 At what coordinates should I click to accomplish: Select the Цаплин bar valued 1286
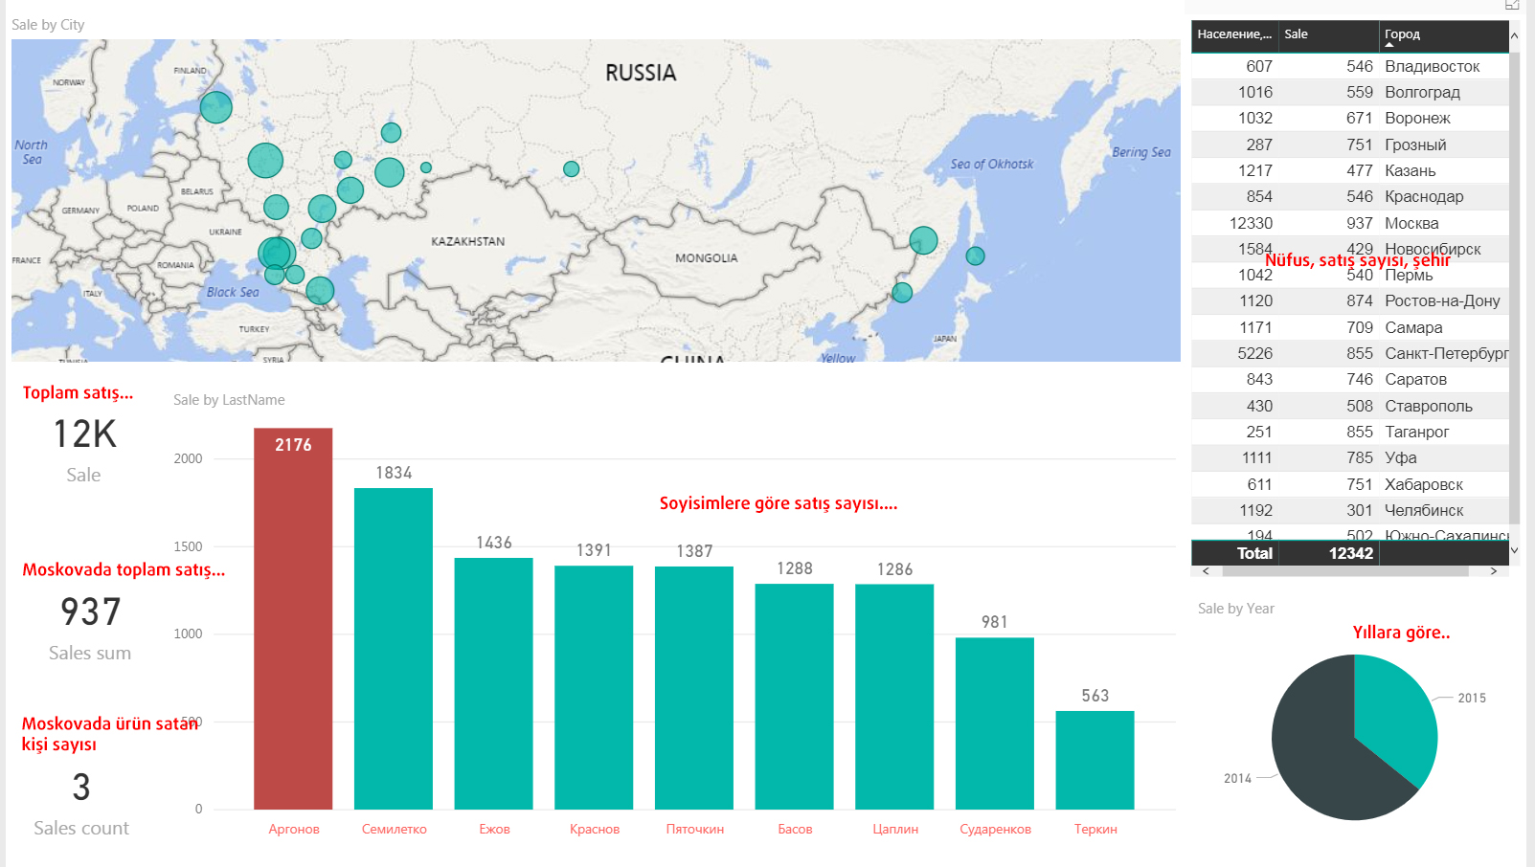pos(894,697)
